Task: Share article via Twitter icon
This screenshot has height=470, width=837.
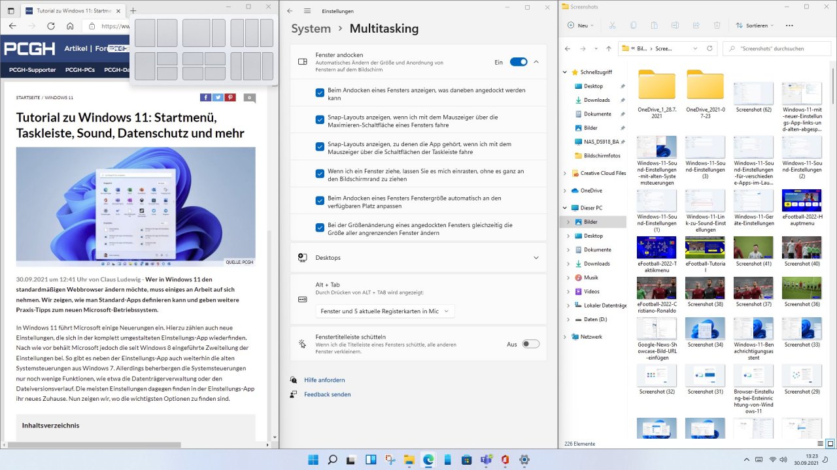Action: tap(218, 97)
